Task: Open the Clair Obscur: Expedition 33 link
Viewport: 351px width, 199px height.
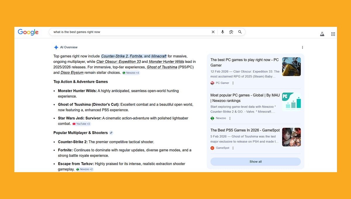Action: tap(118, 62)
